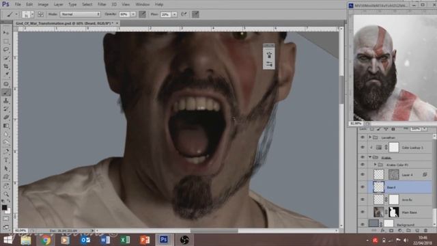Click the foreground color swatch
The width and height of the screenshot is (437, 246).
(x=4, y=208)
